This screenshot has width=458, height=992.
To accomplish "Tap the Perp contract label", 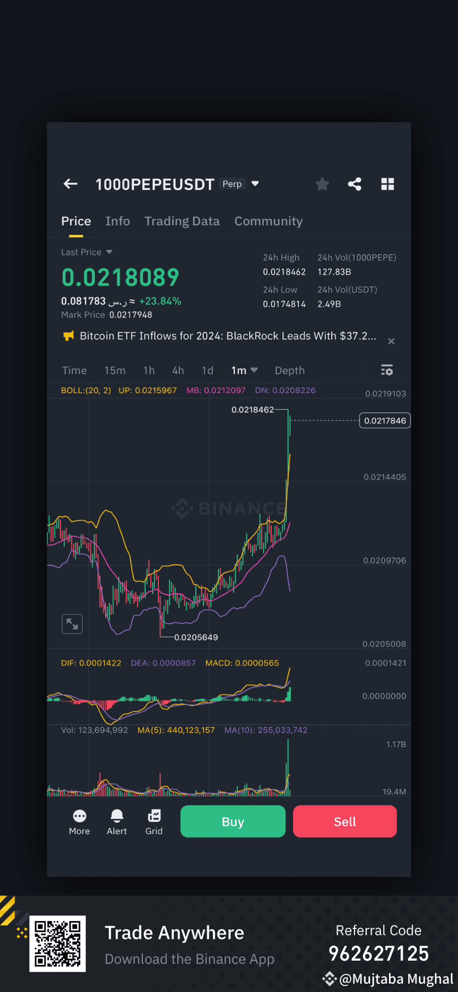I will click(x=232, y=184).
